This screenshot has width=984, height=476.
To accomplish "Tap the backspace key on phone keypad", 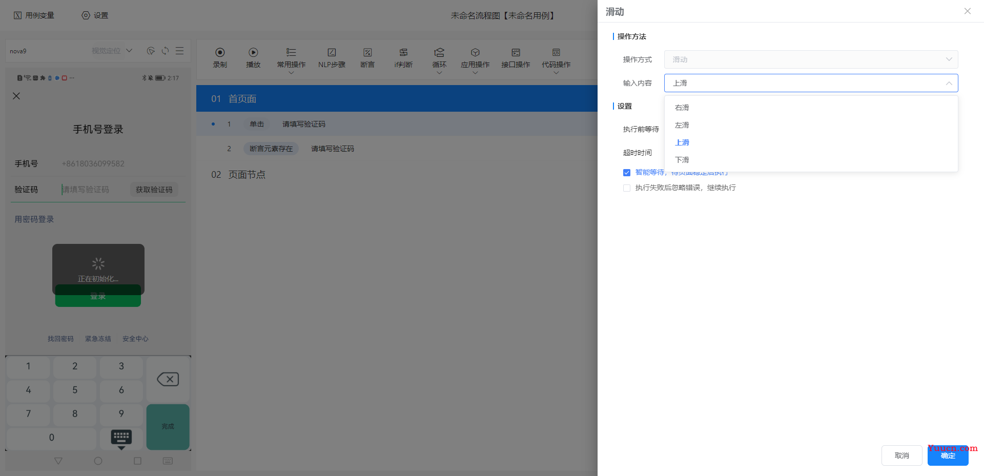I will [x=168, y=379].
